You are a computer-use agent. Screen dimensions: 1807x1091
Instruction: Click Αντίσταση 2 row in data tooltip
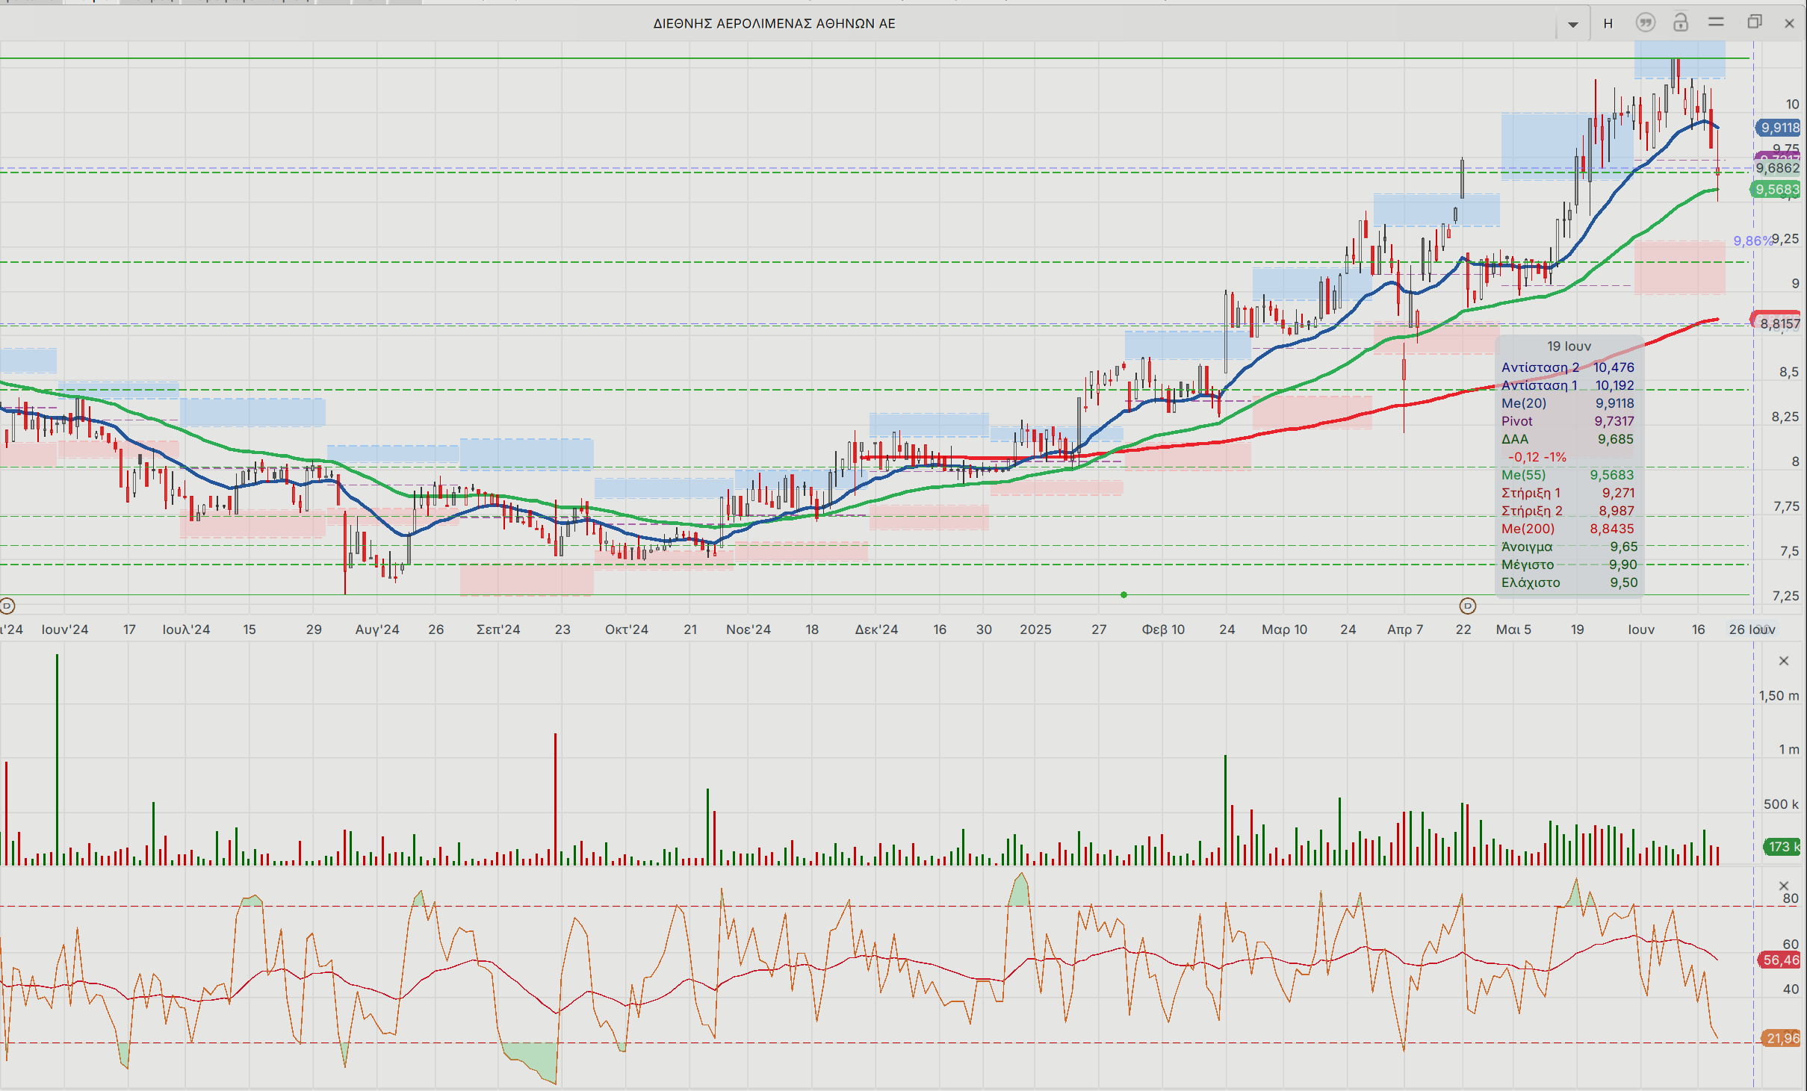(x=1568, y=367)
